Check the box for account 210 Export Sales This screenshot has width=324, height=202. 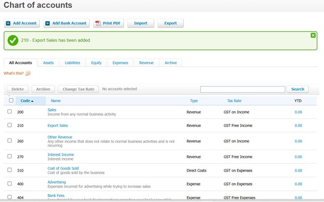9,125
